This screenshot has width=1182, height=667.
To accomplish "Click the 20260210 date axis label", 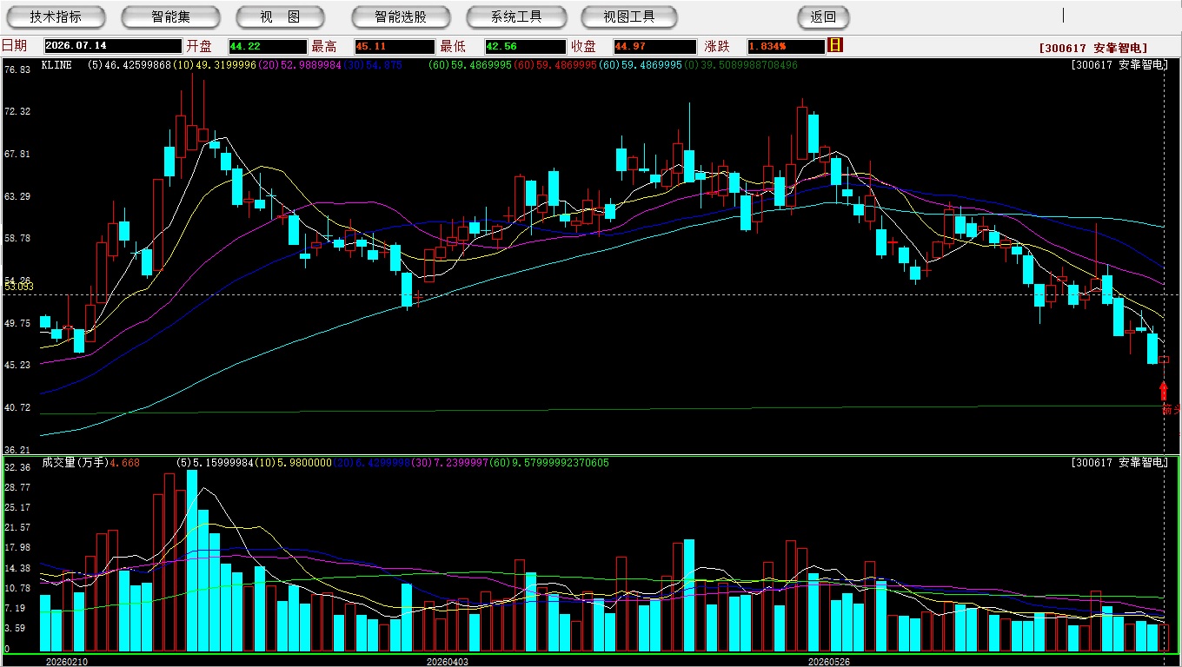I will [x=66, y=662].
